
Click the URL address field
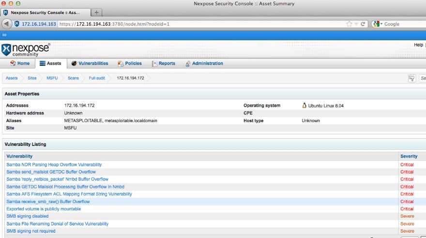click(x=201, y=24)
